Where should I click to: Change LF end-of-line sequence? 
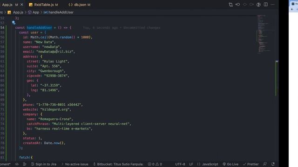coord(191,164)
